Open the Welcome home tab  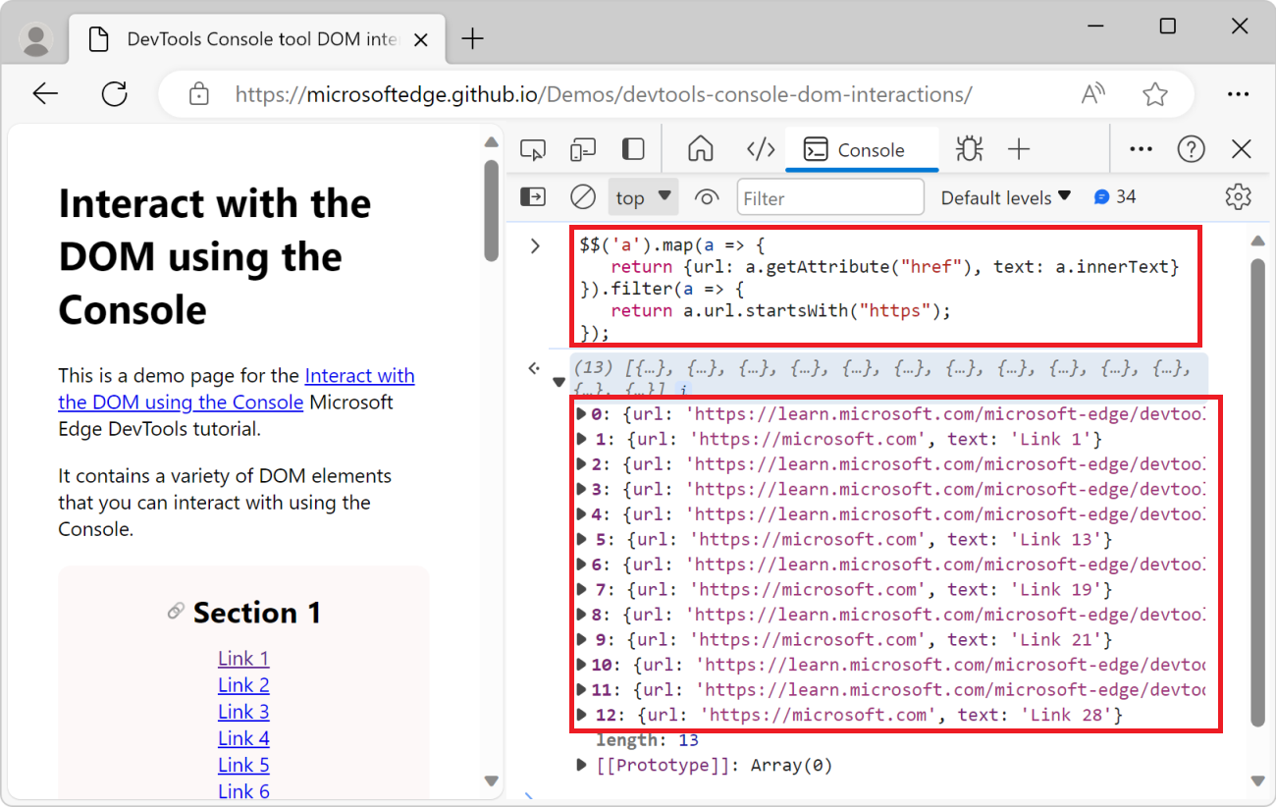[701, 148]
